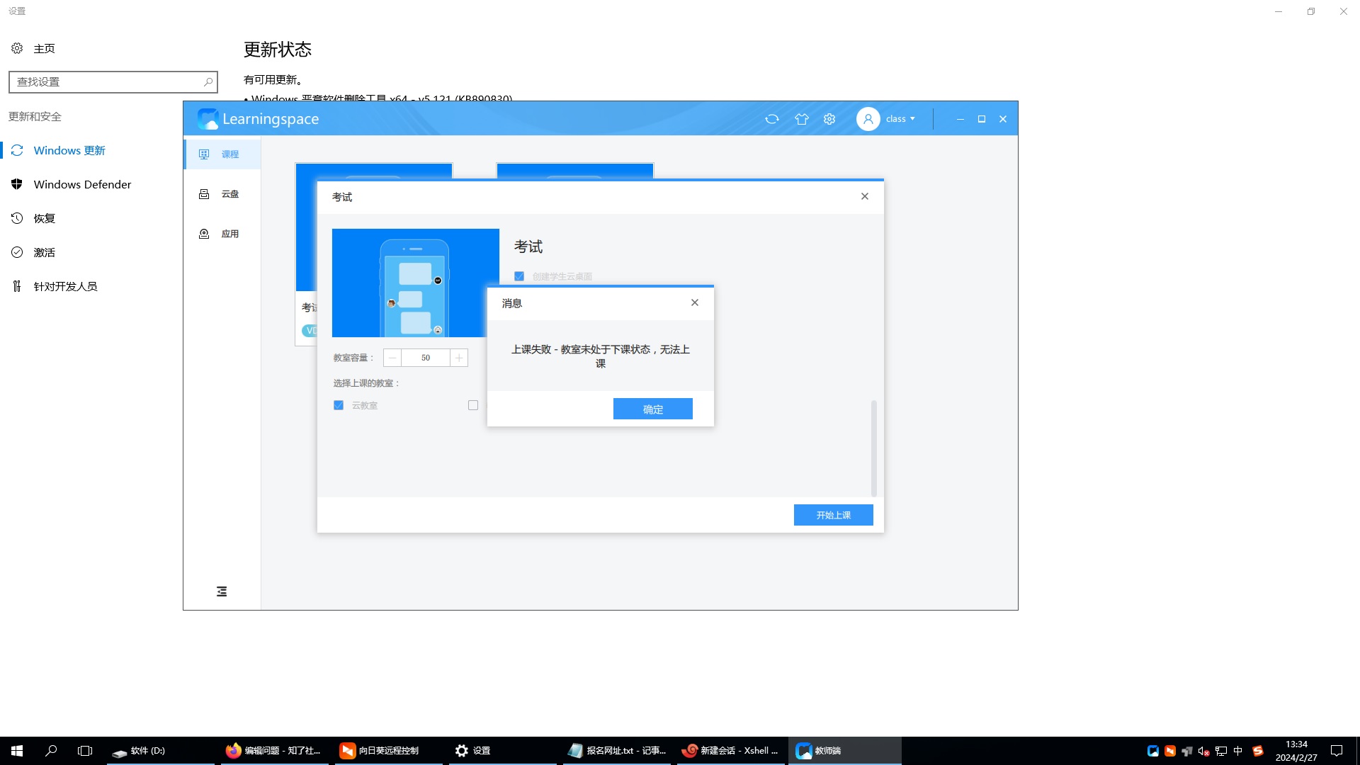Open the 云盘 cloud disk sidebar item
This screenshot has width=1360, height=765.
coord(222,194)
